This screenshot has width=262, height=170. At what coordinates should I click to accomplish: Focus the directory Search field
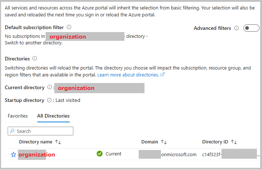pyautogui.click(x=41, y=131)
